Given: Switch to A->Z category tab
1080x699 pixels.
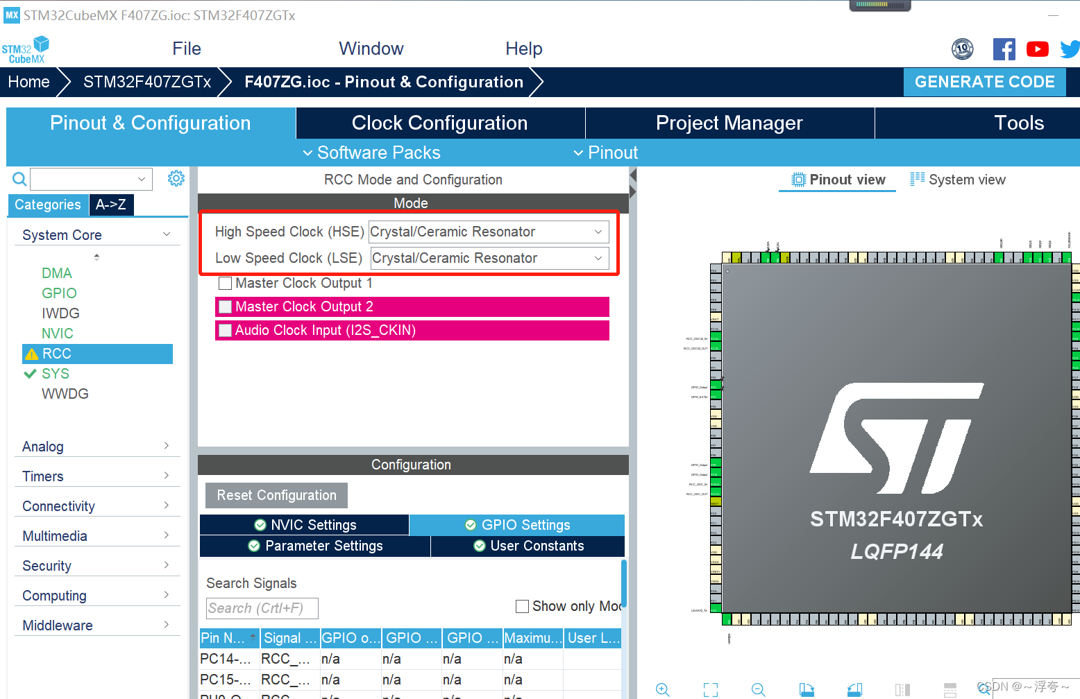Looking at the screenshot, I should tap(111, 205).
